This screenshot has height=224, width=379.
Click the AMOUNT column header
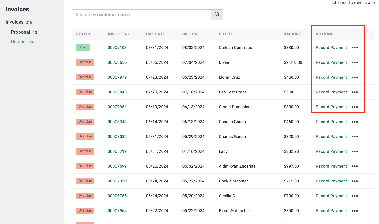coord(292,34)
